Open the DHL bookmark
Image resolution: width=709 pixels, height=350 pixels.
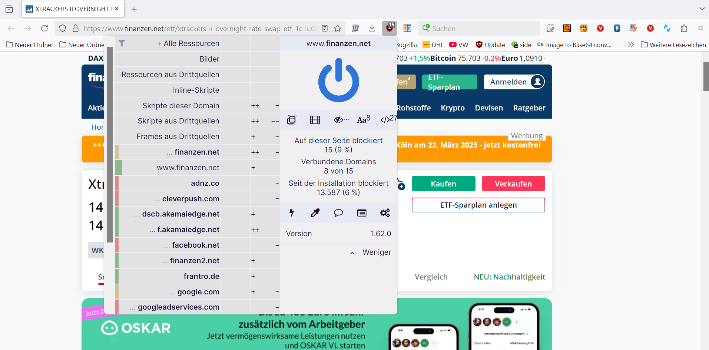[x=433, y=44]
